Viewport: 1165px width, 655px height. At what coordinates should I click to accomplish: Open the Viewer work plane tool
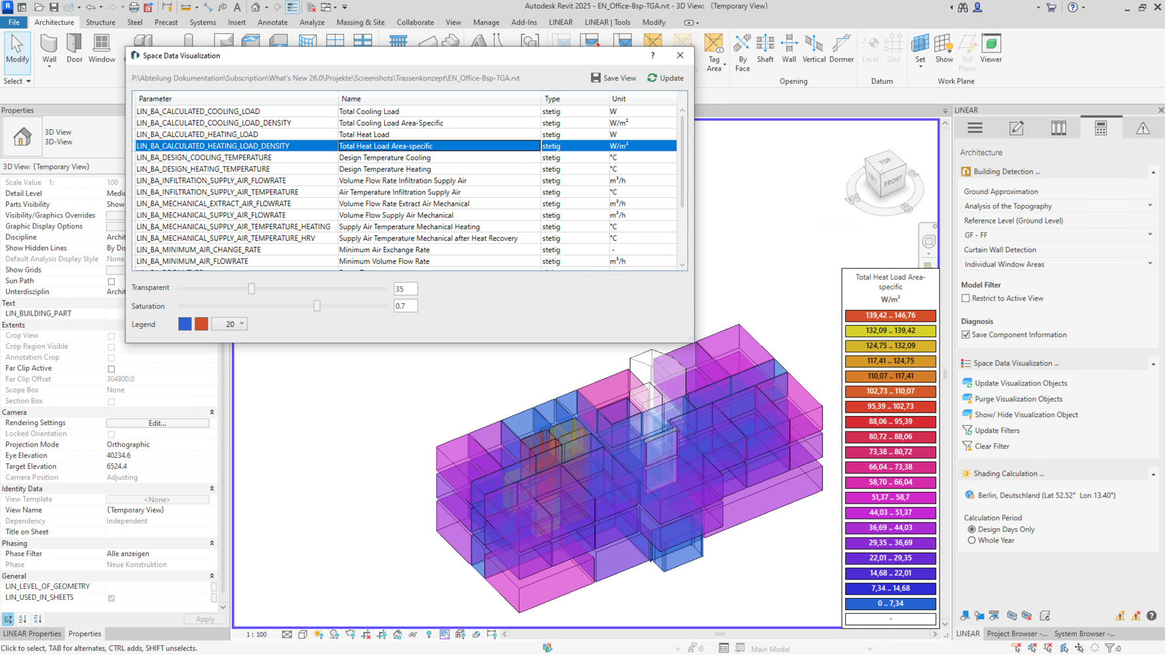991,48
